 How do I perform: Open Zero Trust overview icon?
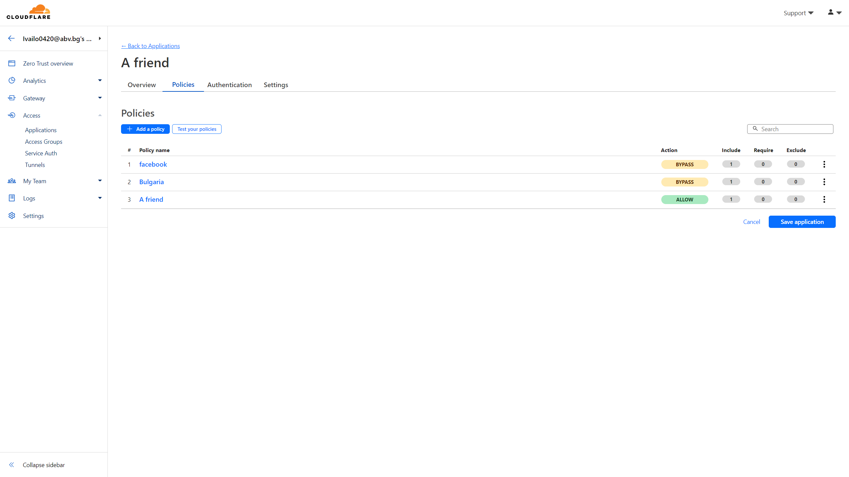click(x=12, y=63)
